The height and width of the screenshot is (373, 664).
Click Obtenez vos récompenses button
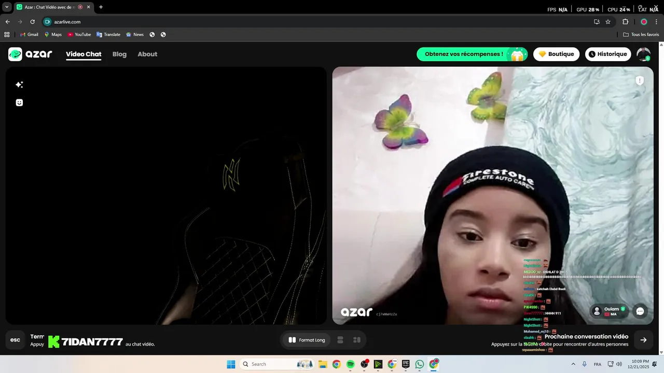click(x=472, y=54)
